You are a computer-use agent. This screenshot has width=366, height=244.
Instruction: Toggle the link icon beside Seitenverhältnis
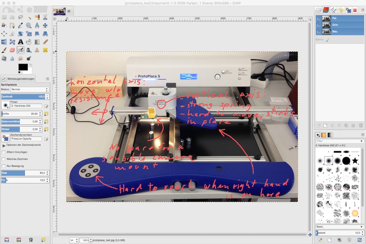tap(46, 121)
